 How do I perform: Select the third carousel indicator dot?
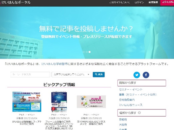[89, 52]
